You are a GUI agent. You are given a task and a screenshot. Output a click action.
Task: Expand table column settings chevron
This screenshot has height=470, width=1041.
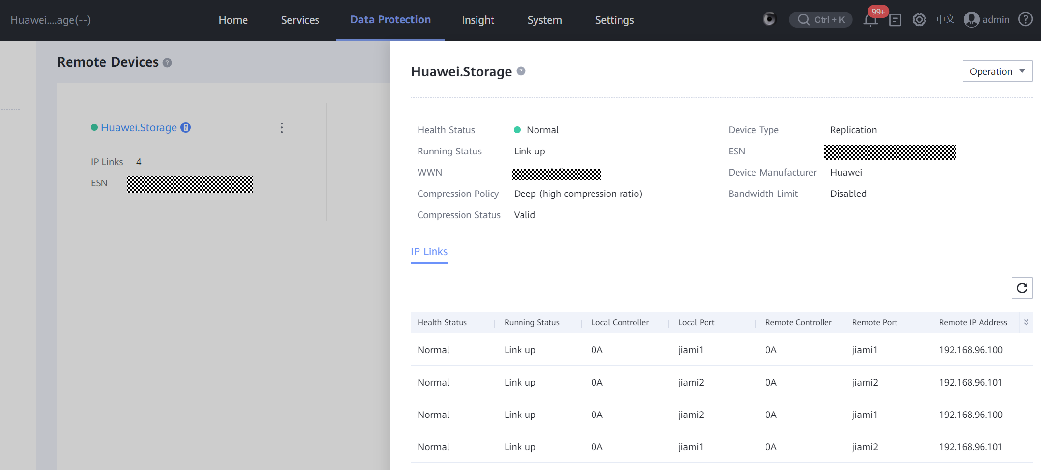(x=1026, y=322)
